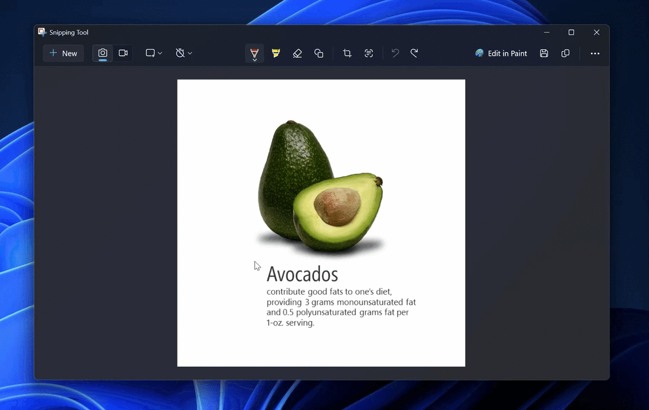Expand the delay timer dropdown

point(184,53)
